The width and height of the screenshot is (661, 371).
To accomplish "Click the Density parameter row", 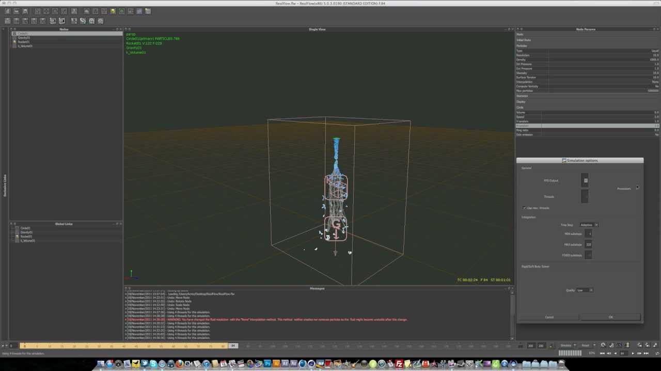I will point(588,59).
